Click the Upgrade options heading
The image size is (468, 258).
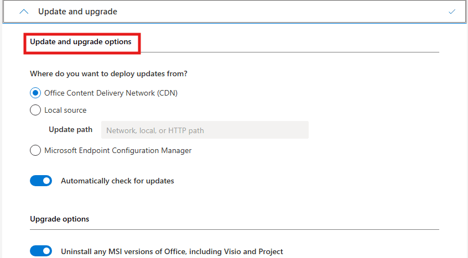[59, 219]
